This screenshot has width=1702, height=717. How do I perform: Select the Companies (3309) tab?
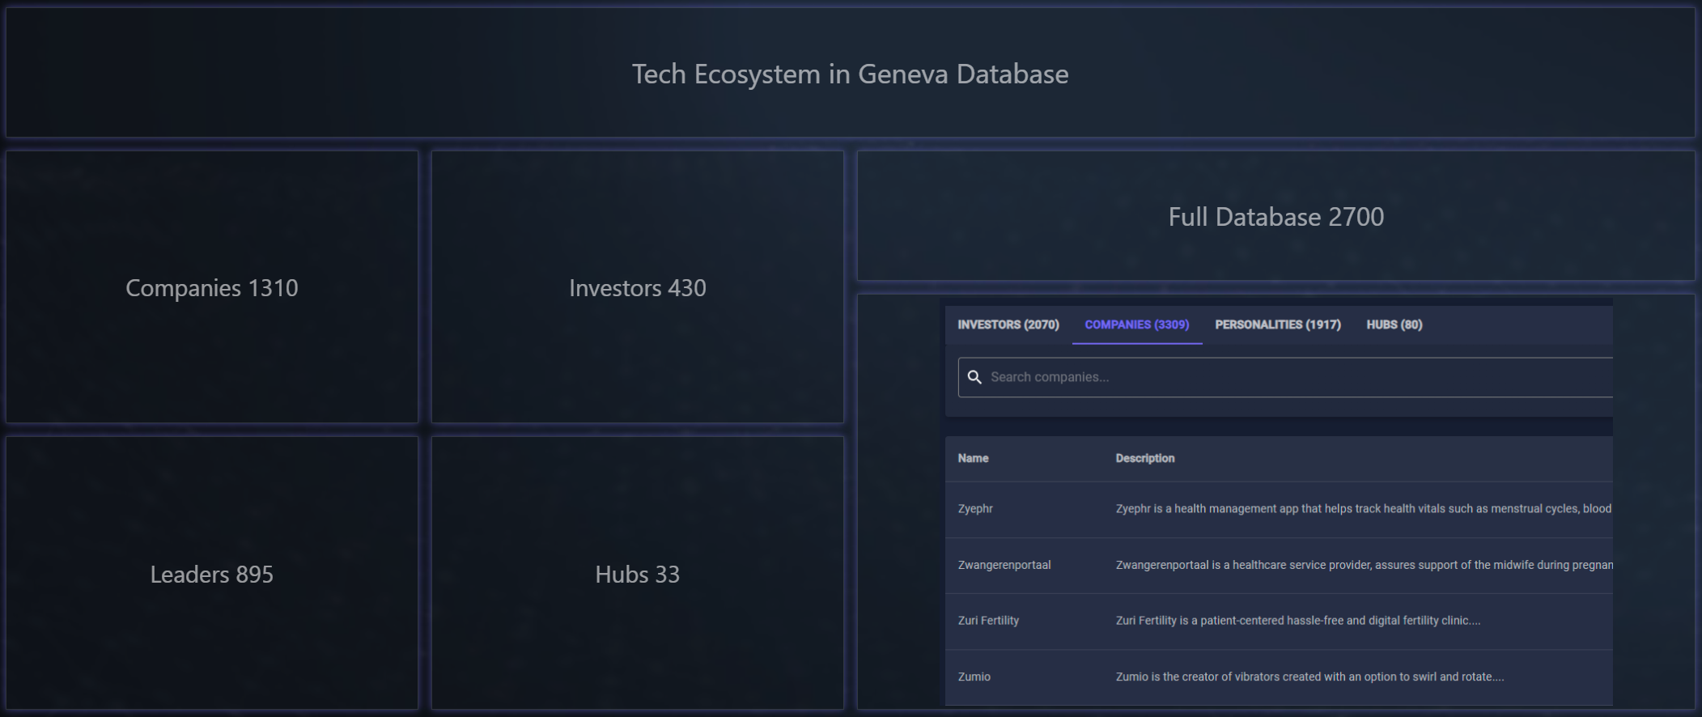1136,325
